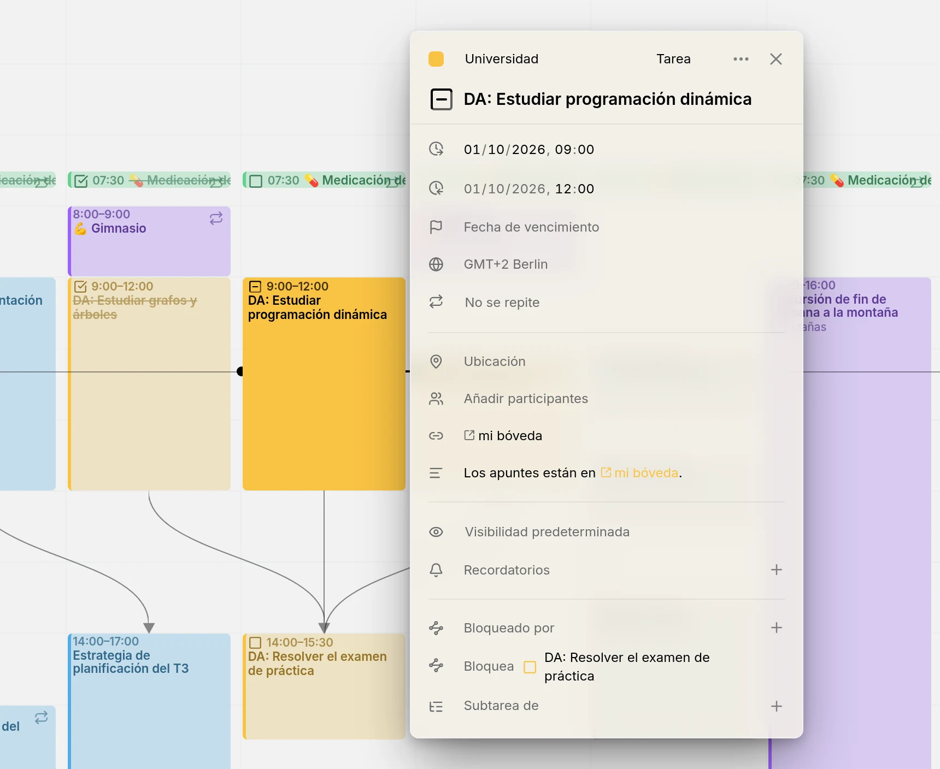940x769 pixels.
Task: Add a reminder with Recordatorios plus button
Action: [776, 570]
